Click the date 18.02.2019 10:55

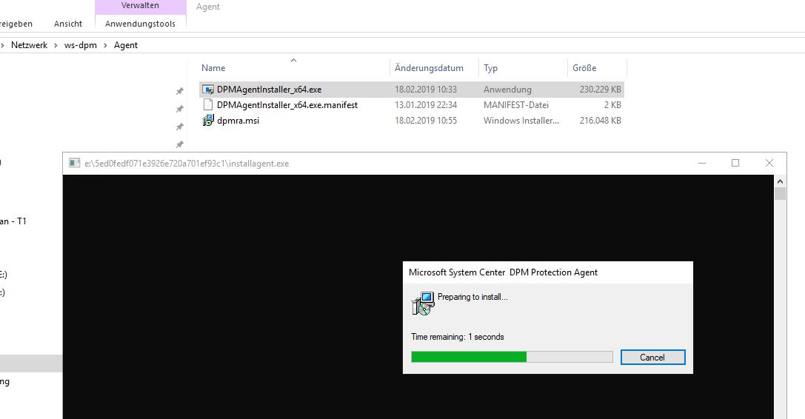click(x=426, y=120)
